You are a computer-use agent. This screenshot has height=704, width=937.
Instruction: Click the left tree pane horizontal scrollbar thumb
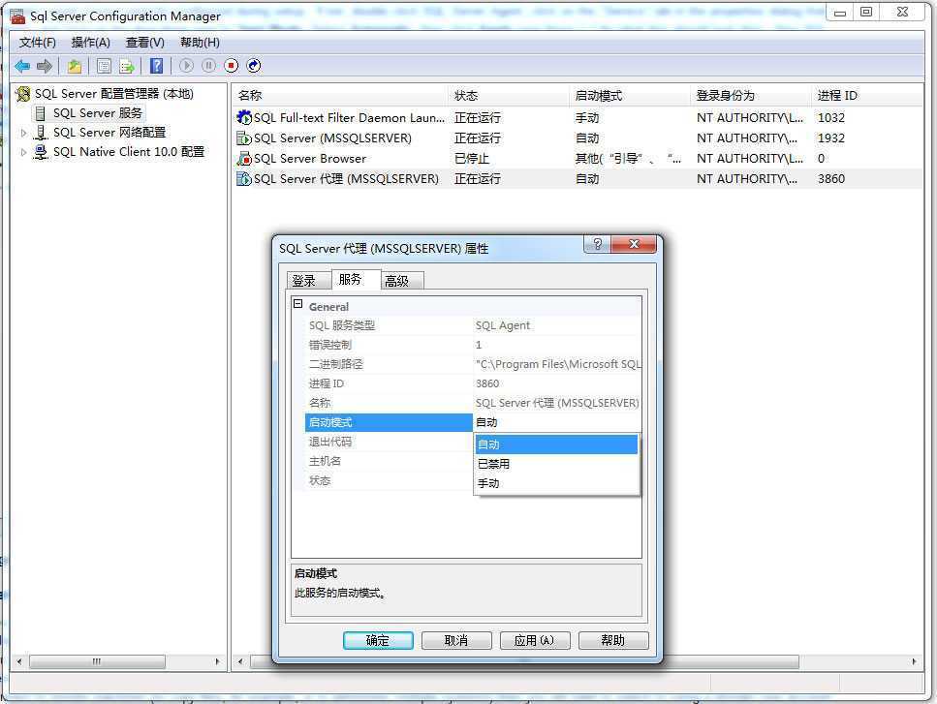(97, 661)
